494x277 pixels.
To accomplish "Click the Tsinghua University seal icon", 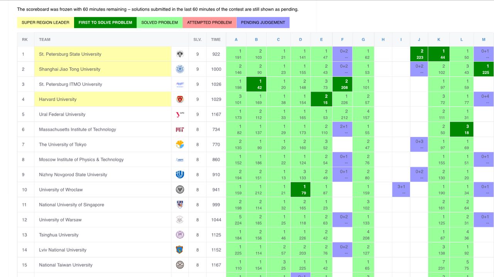I will tap(180, 235).
